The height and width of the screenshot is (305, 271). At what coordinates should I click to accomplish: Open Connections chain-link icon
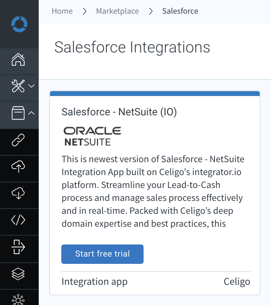(x=18, y=140)
